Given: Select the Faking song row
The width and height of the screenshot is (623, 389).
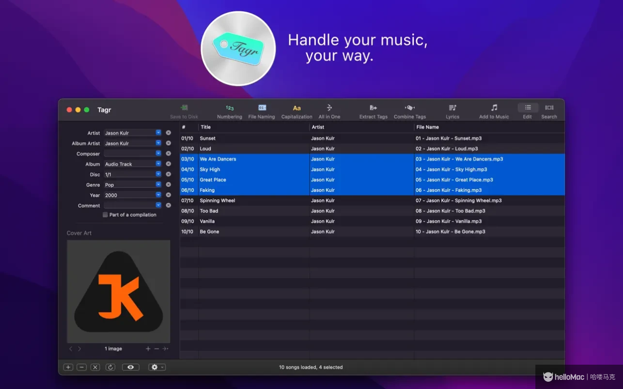Looking at the screenshot, I should (x=372, y=190).
